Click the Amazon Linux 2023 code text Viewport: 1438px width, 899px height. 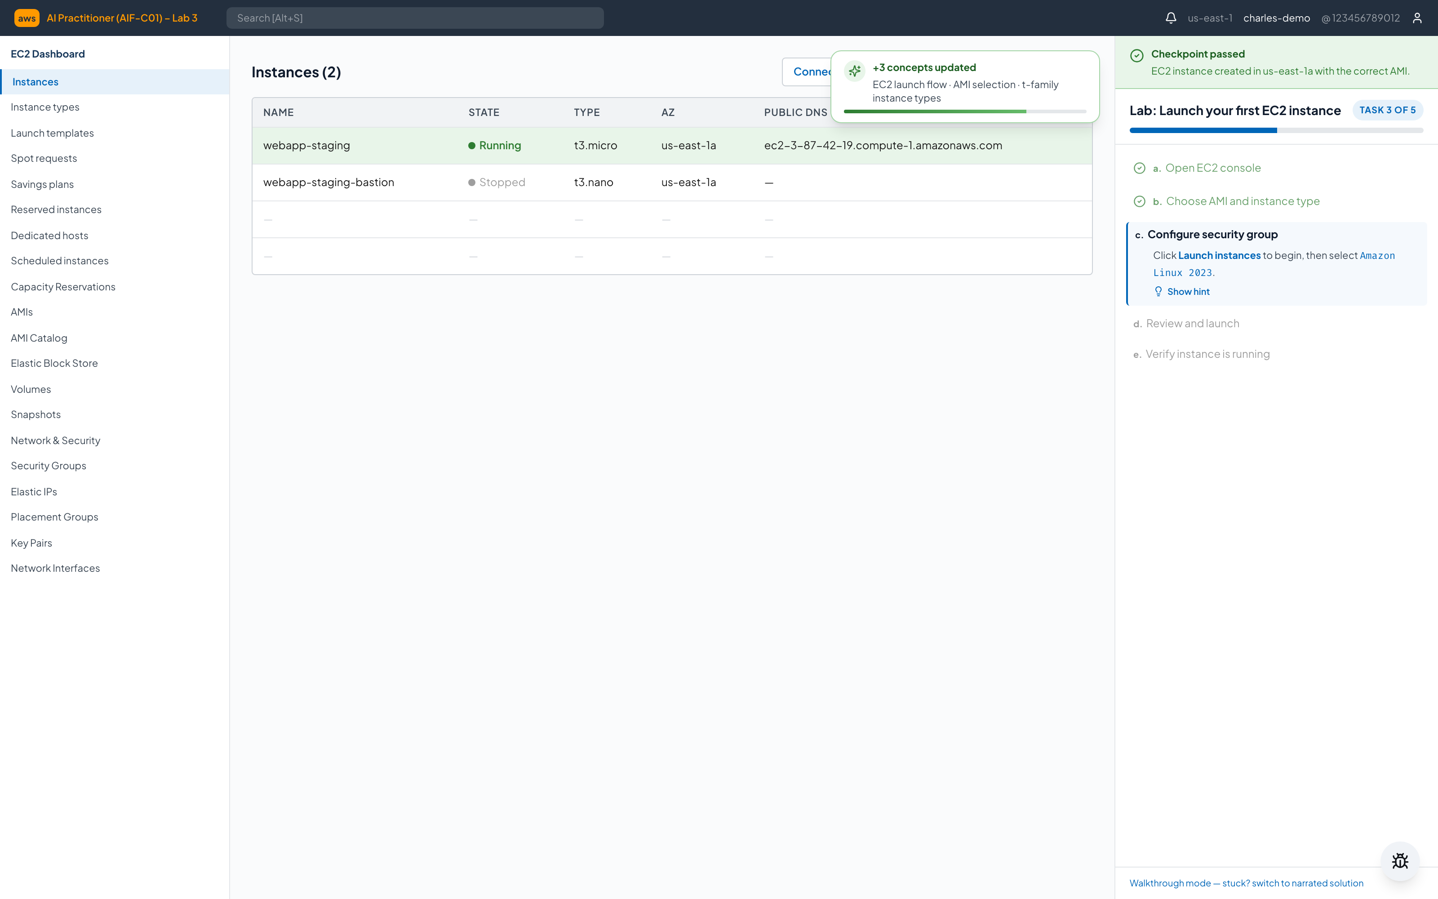point(1274,264)
